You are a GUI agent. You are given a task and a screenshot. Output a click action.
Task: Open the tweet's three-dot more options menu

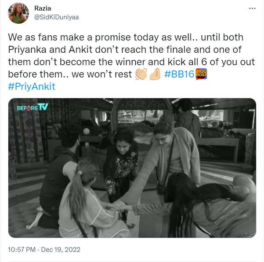pos(252,8)
